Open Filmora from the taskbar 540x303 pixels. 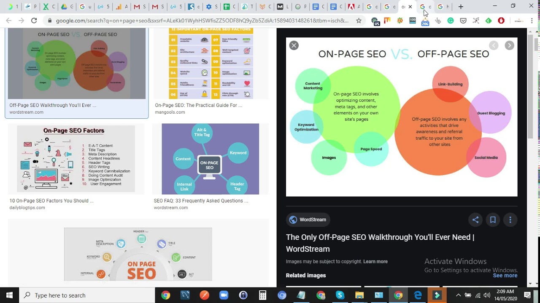pyautogui.click(x=437, y=295)
